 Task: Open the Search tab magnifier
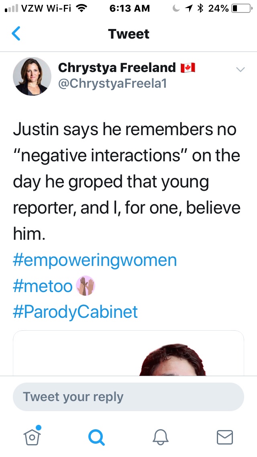(96, 436)
